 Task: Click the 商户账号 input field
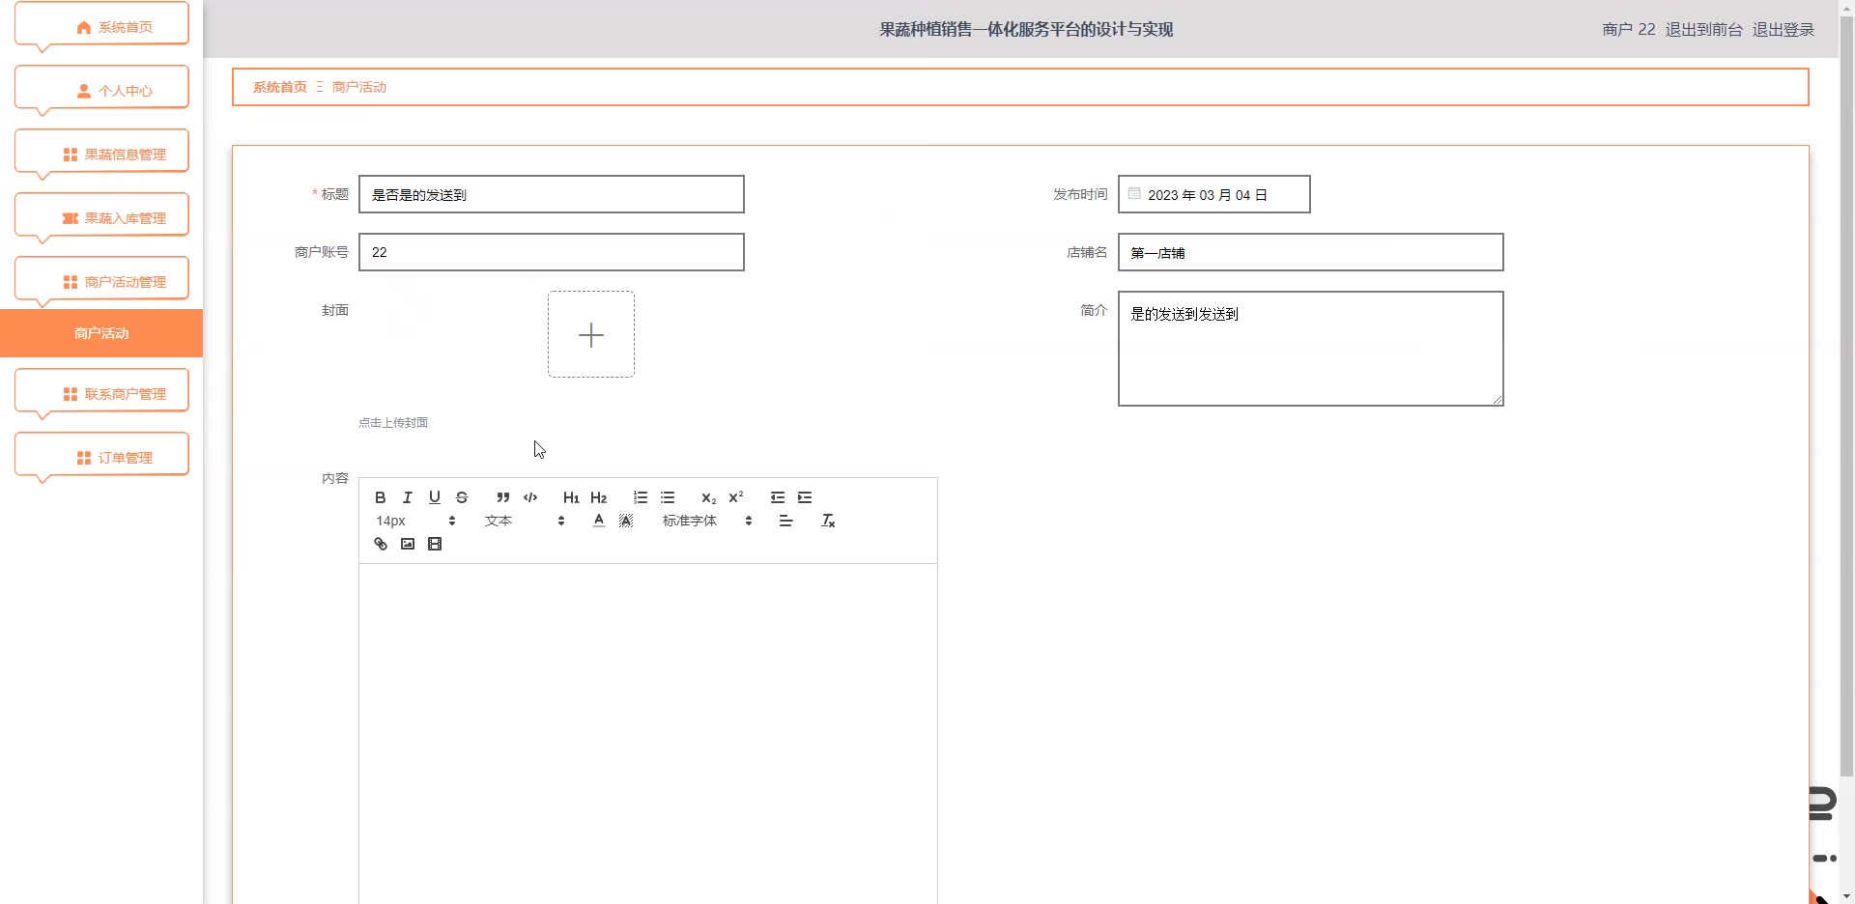[552, 252]
